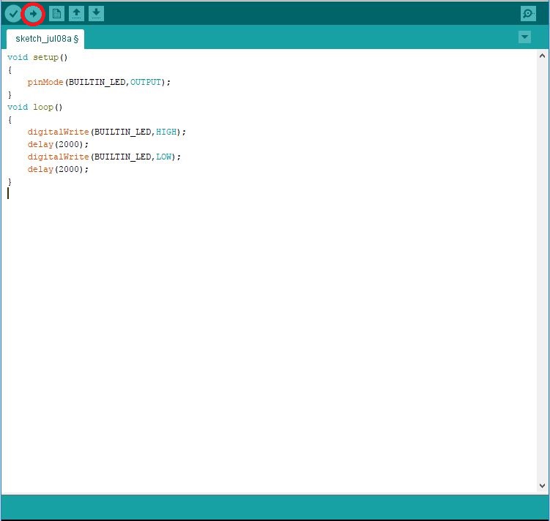Place cursor on the void setup() line
The height and width of the screenshot is (521, 550).
click(37, 57)
